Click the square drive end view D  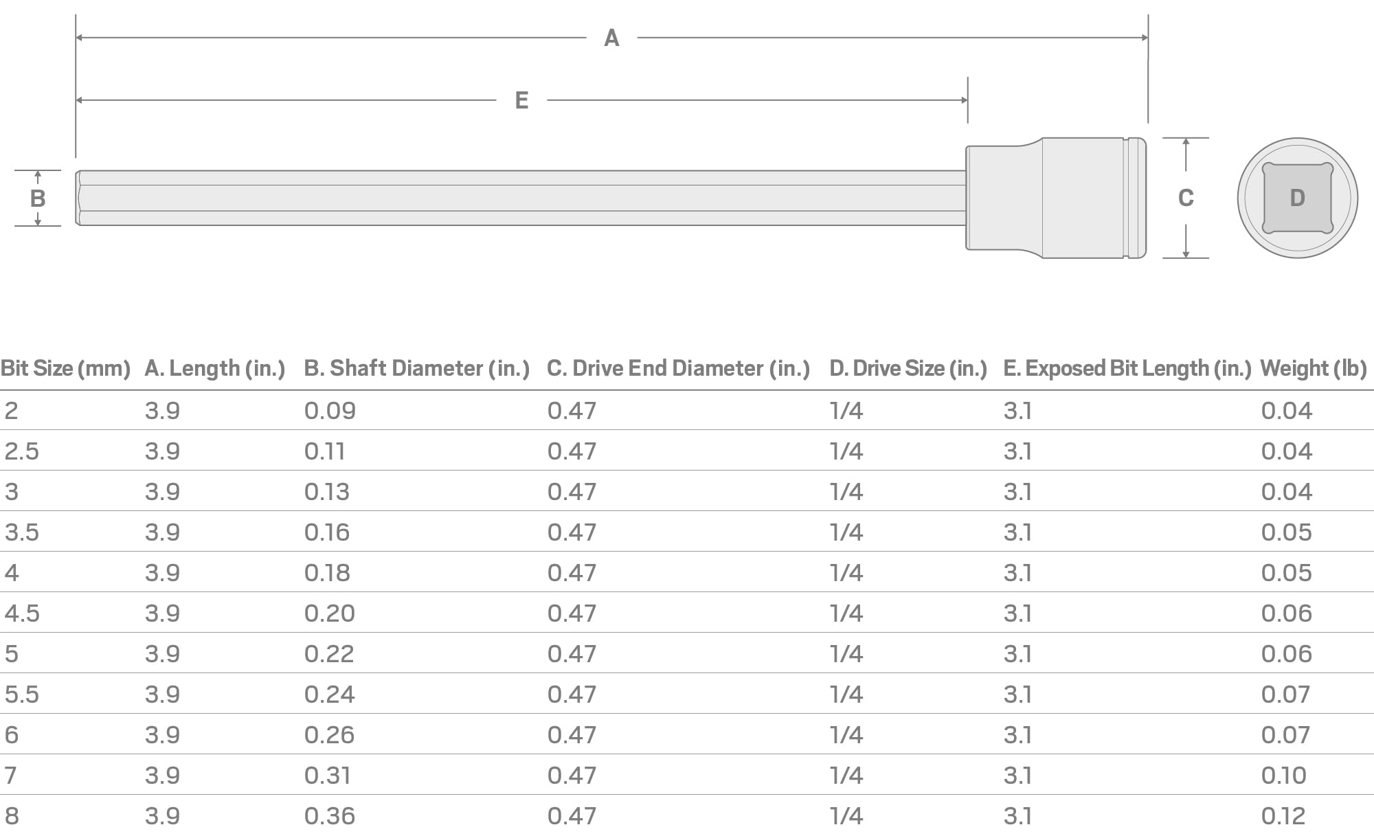tap(1297, 198)
